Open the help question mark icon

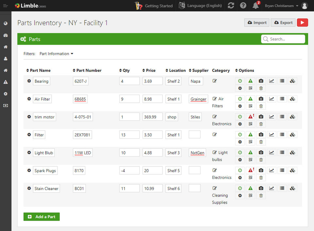[243, 6]
